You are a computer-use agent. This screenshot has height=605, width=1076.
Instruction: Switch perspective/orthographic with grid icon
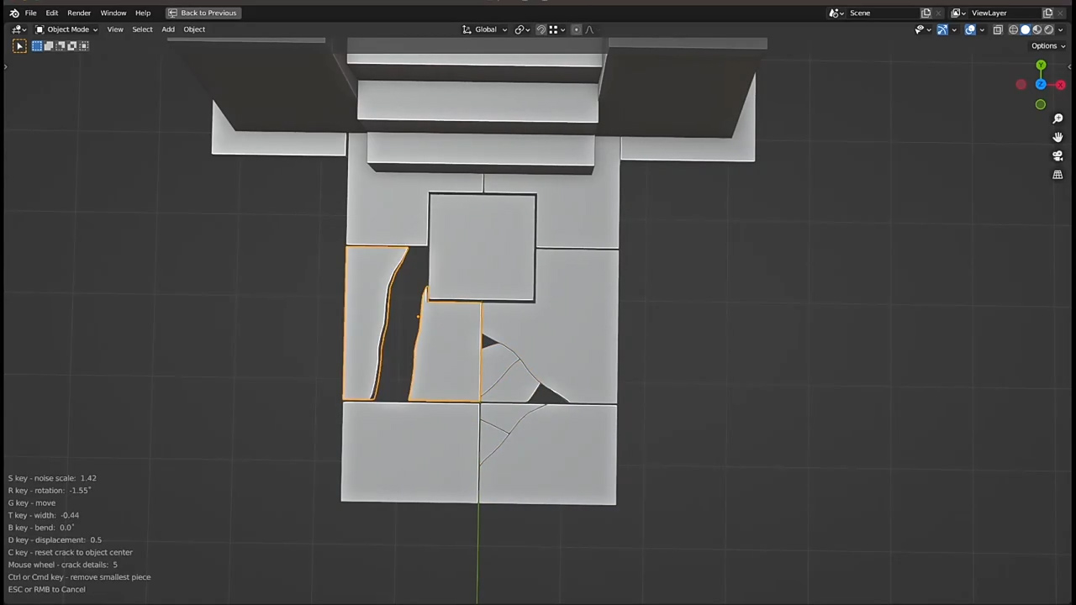[1058, 175]
